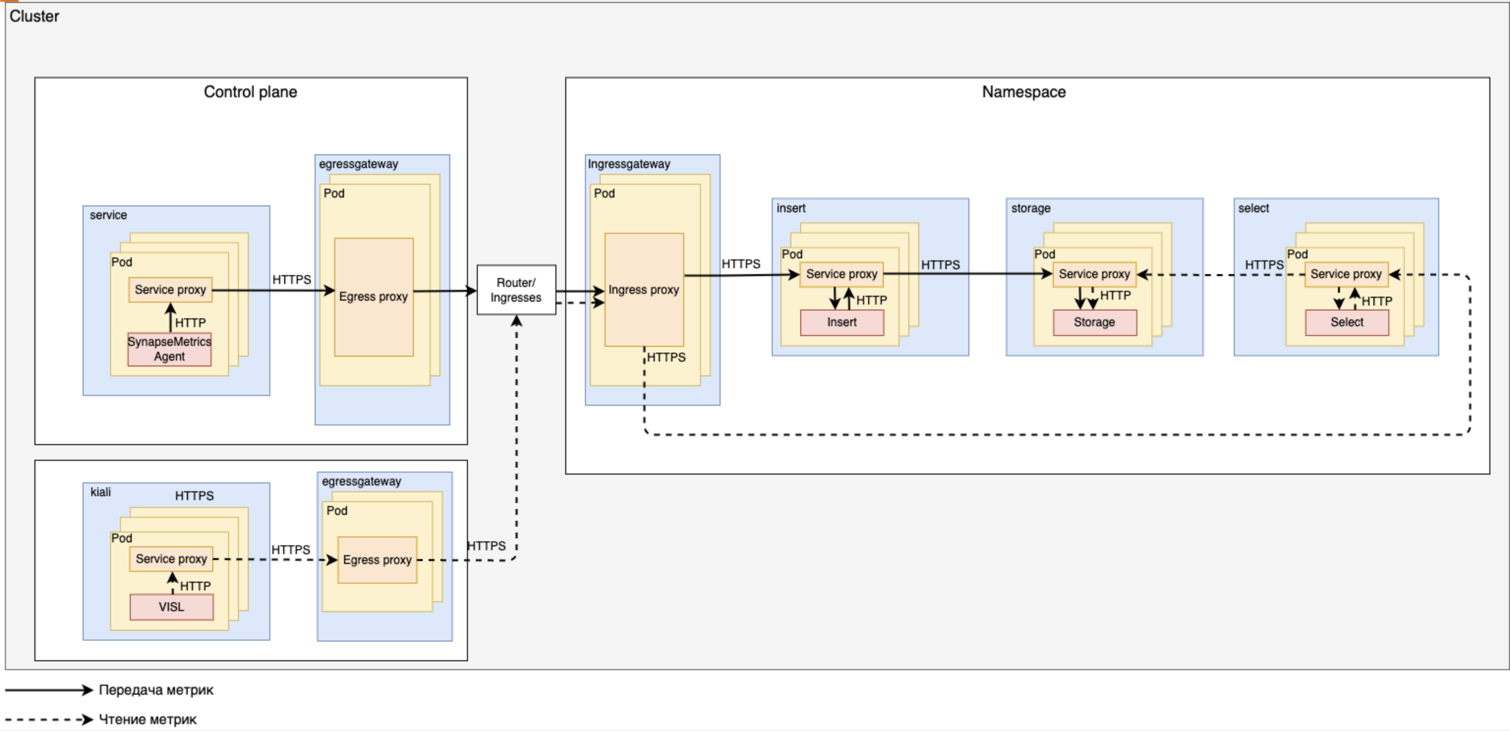The width and height of the screenshot is (1510, 731).
Task: Select Service proxy in select pod
Action: (x=1346, y=274)
